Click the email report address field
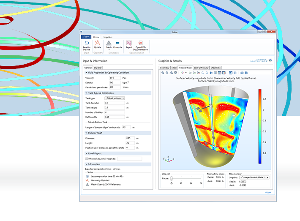 (x=130, y=158)
